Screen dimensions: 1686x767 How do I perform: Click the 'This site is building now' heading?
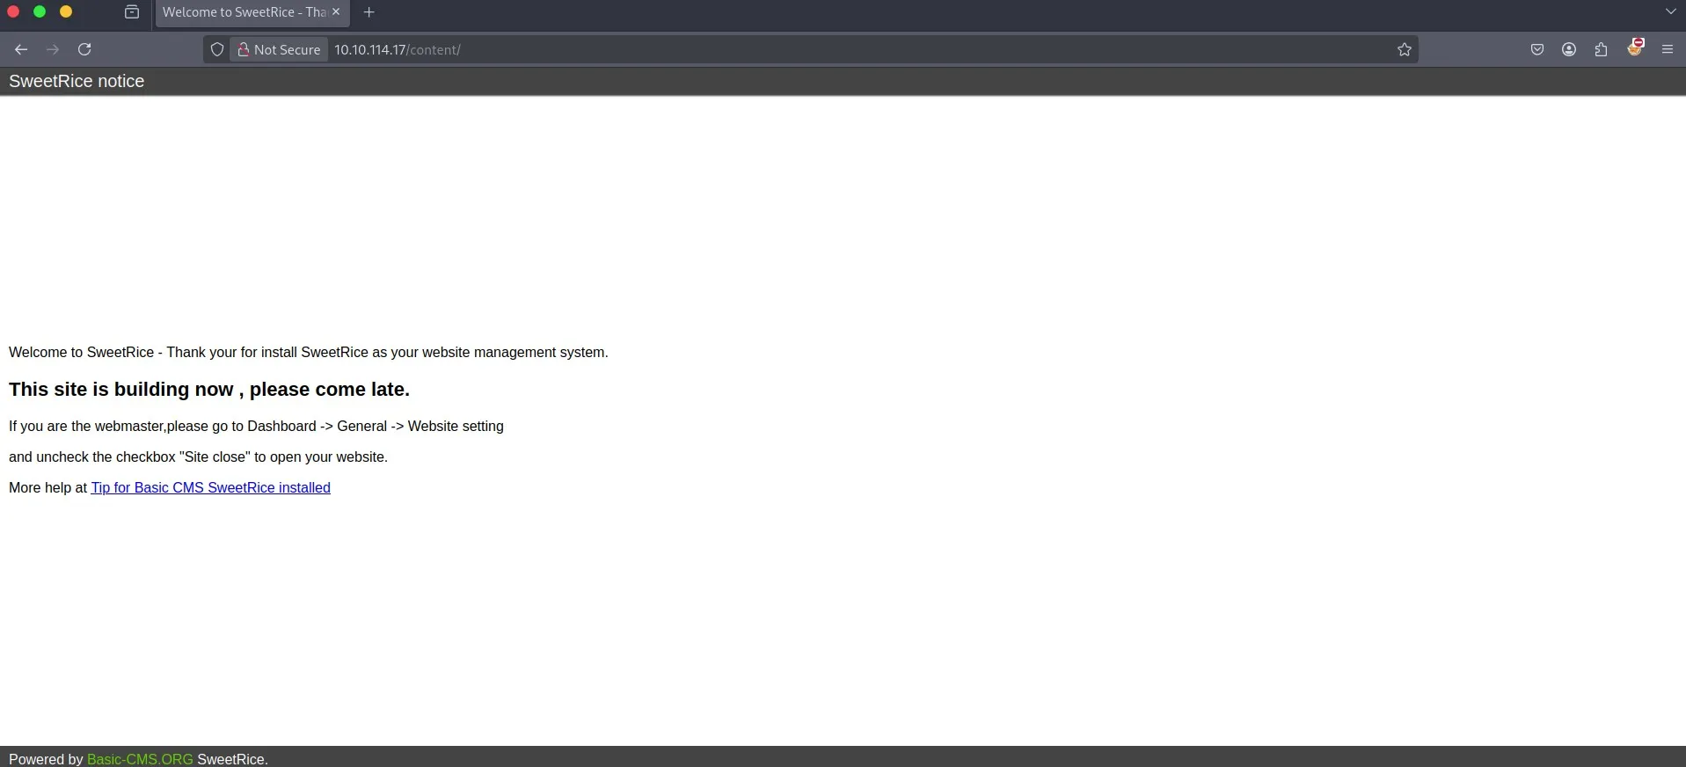pyautogui.click(x=209, y=390)
